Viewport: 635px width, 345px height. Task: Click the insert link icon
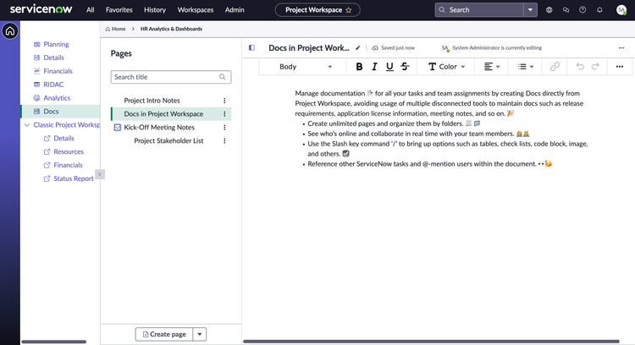tap(555, 67)
